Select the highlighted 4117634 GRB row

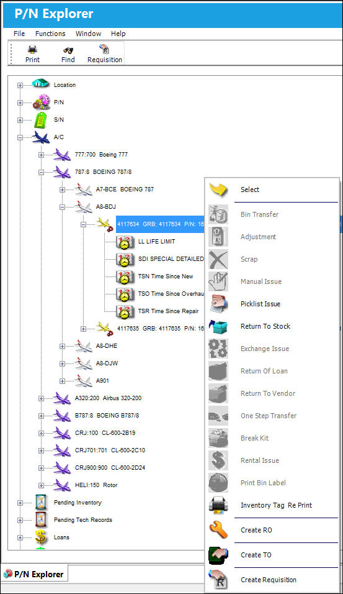tap(161, 224)
